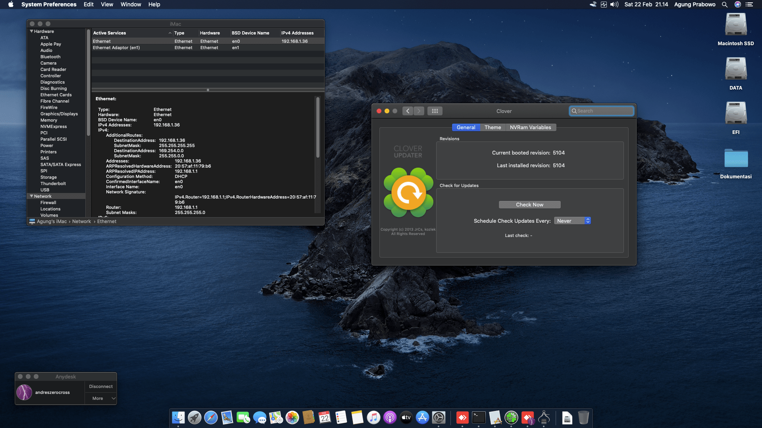The width and height of the screenshot is (762, 428).
Task: Open Launchpad from the dock
Action: 194,417
